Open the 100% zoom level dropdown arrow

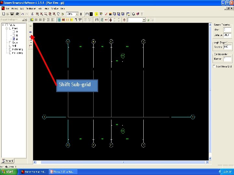click(77, 14)
